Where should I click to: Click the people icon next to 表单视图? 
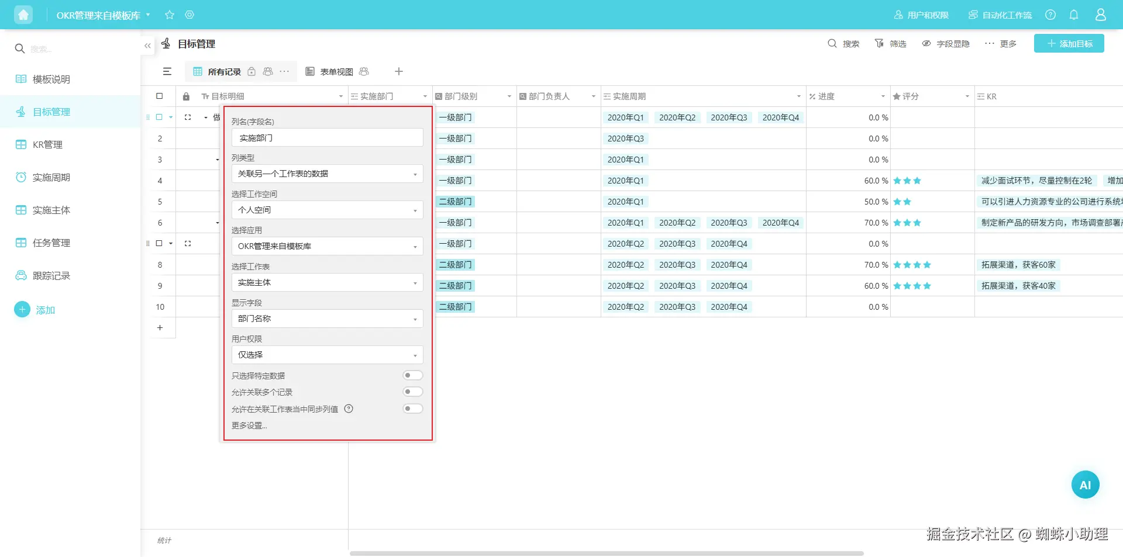point(364,71)
